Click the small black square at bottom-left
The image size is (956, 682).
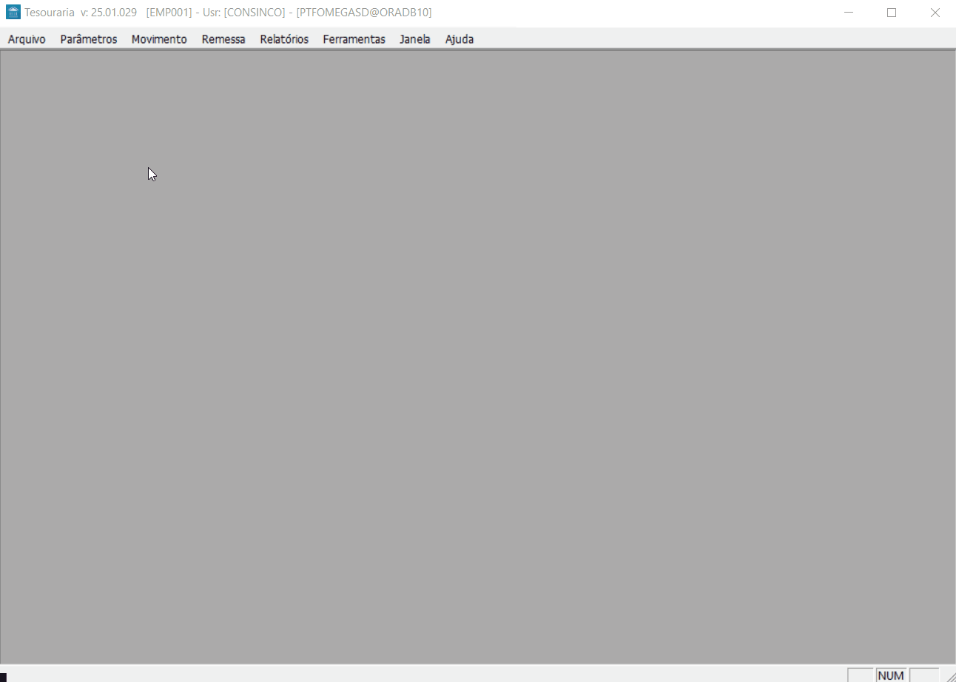pos(3,677)
